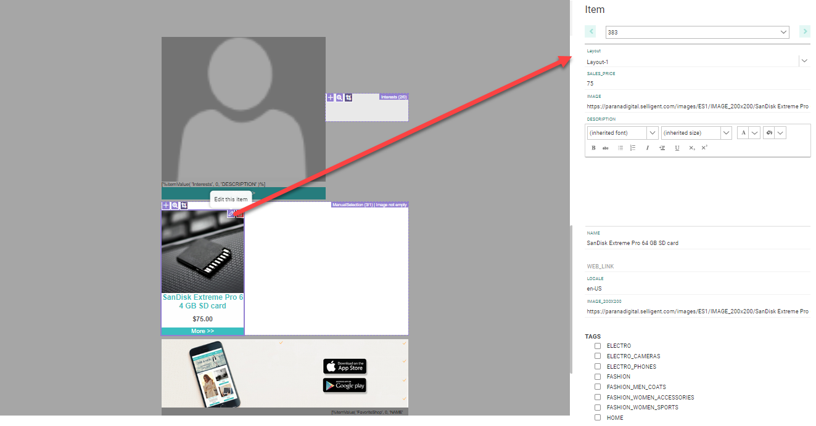The height and width of the screenshot is (426, 816).
Task: Go to the previous item arrow
Action: (591, 32)
